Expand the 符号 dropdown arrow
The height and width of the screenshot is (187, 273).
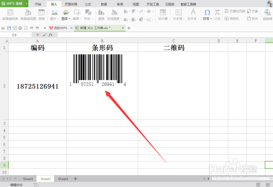(211, 19)
